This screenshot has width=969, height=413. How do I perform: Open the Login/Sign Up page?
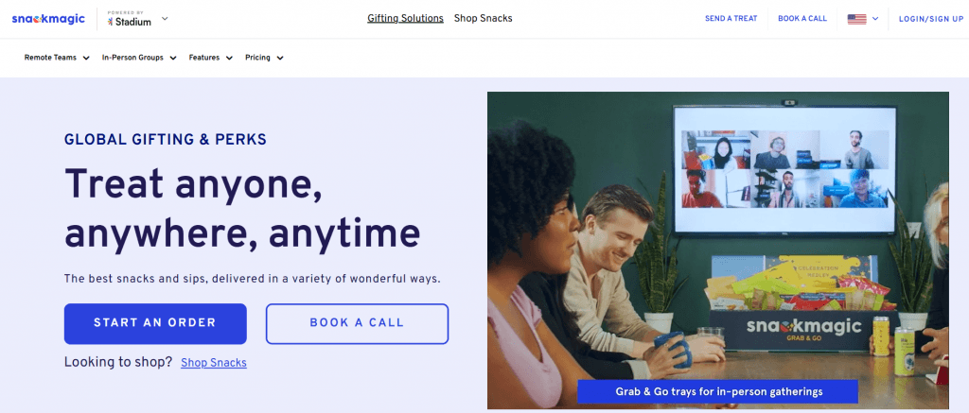931,19
